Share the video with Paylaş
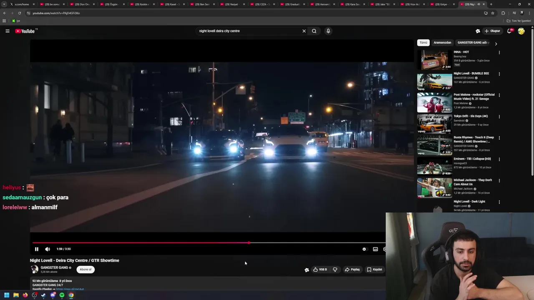Screen dimensions: 534x300 click(x=352, y=270)
